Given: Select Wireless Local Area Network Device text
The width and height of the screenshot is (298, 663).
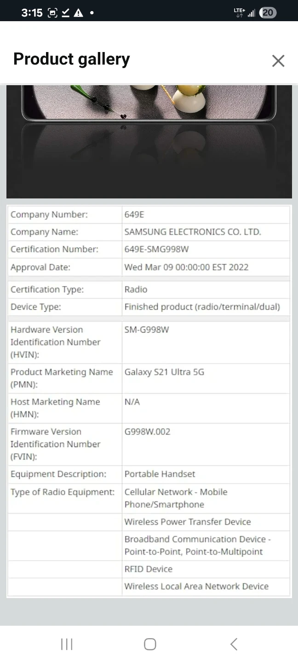Looking at the screenshot, I should pos(196,587).
